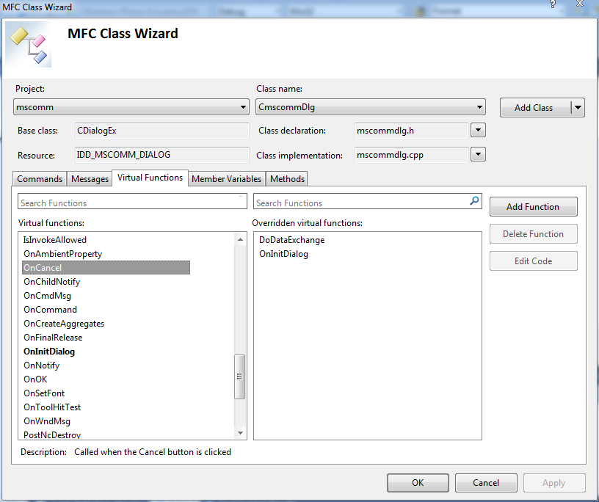Image resolution: width=599 pixels, height=502 pixels.
Task: Open Class declaration file dropdown arrow
Action: click(x=478, y=131)
